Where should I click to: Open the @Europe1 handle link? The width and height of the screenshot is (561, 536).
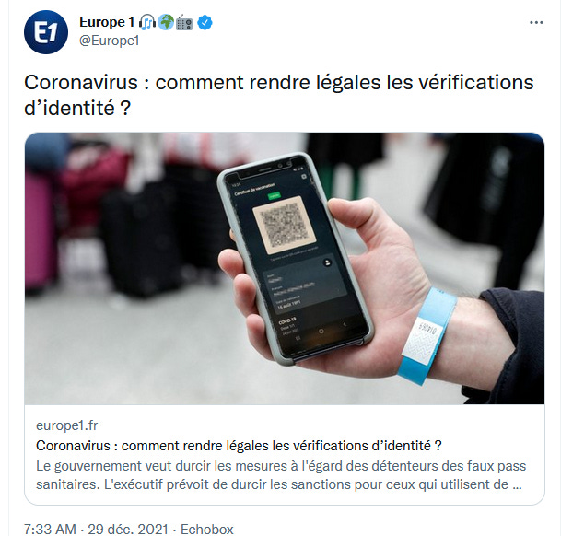click(109, 41)
